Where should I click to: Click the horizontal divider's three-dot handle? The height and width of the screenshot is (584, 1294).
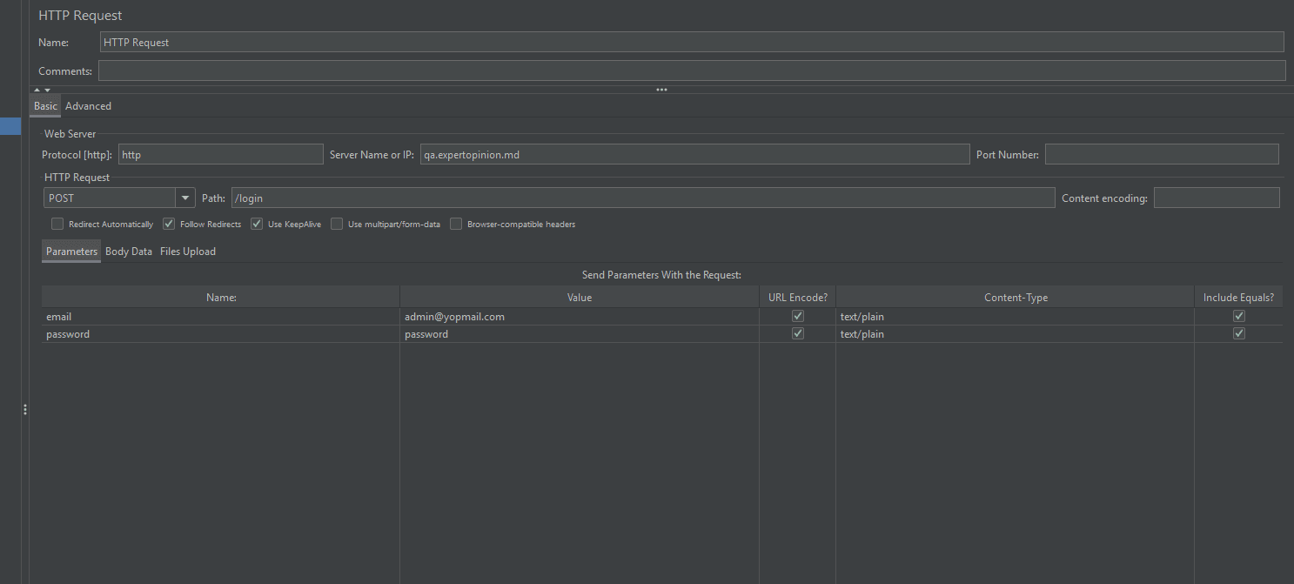(x=661, y=90)
